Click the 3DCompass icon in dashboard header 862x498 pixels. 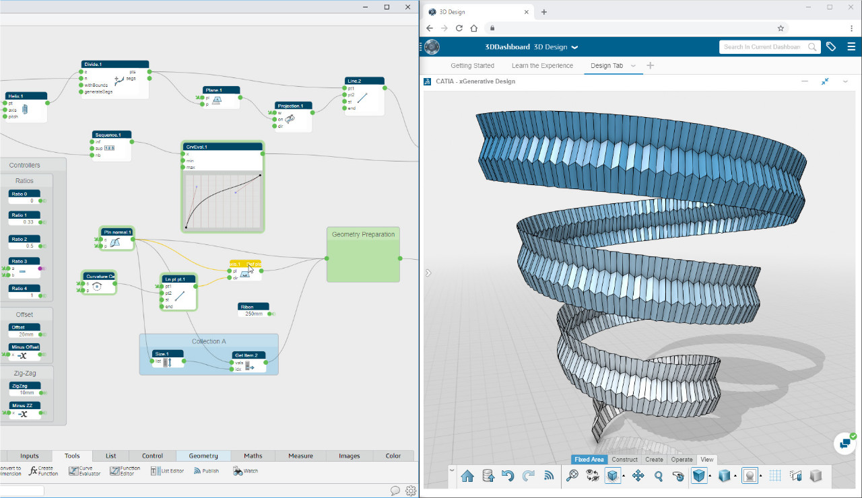point(432,47)
